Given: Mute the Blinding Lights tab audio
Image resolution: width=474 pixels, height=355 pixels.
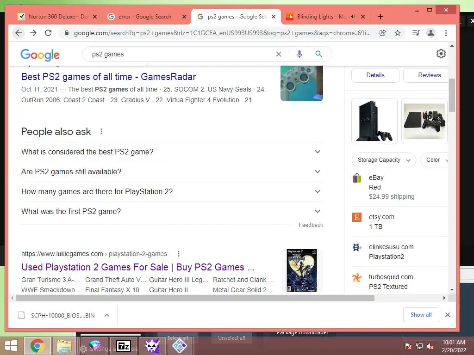Looking at the screenshot, I should click(x=353, y=17).
